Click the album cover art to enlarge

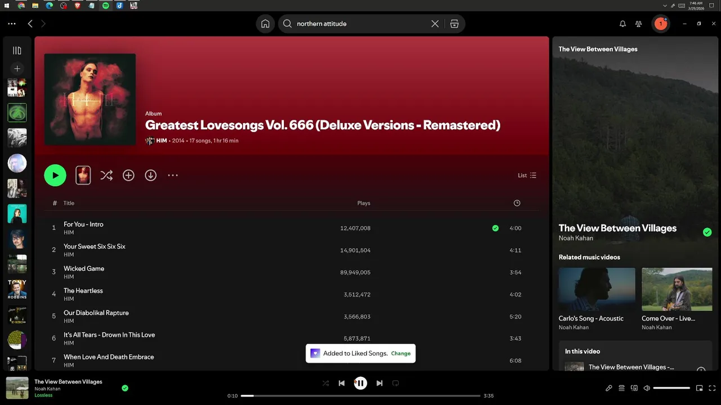(90, 100)
